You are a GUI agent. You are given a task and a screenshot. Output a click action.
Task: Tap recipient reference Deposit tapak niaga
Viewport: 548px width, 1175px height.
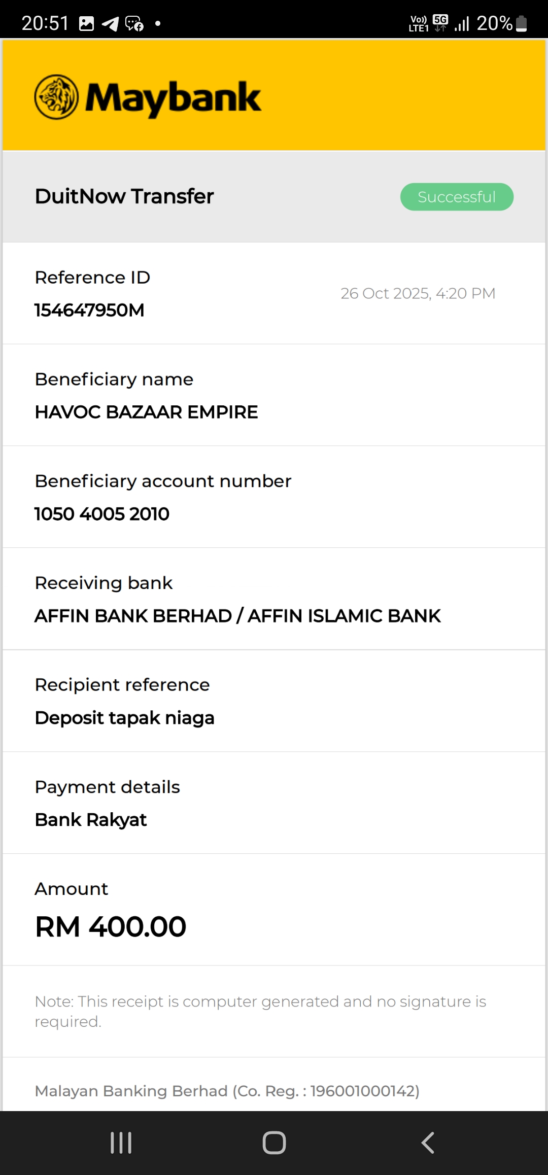[125, 718]
